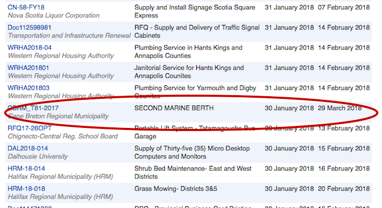The height and width of the screenshot is (208, 382).
Task: Open the Doc112598981 tender link
Action: click(x=29, y=28)
